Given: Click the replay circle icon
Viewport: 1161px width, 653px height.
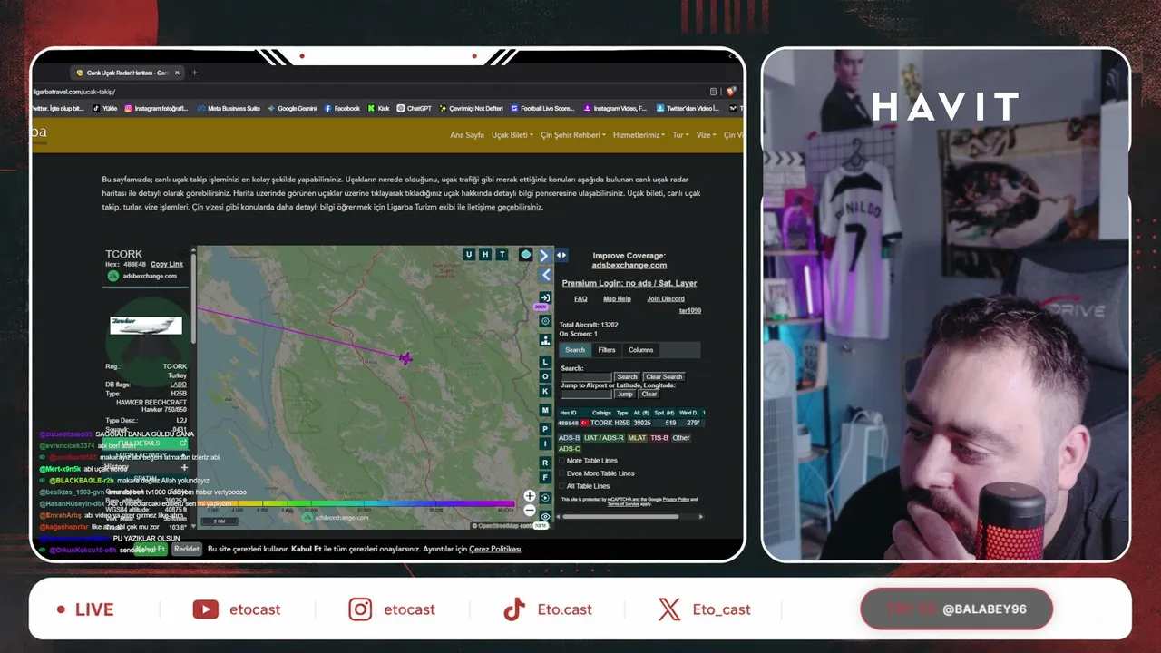Looking at the screenshot, I should pyautogui.click(x=545, y=498).
